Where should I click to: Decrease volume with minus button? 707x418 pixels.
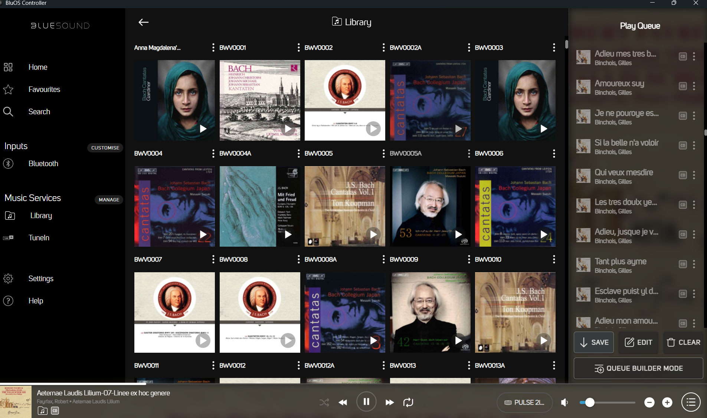coord(649,402)
